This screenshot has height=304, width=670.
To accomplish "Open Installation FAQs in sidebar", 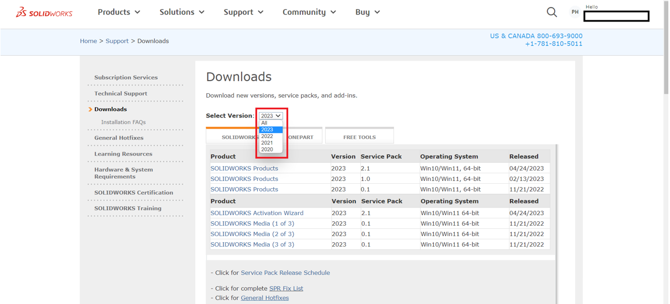I will click(x=123, y=122).
